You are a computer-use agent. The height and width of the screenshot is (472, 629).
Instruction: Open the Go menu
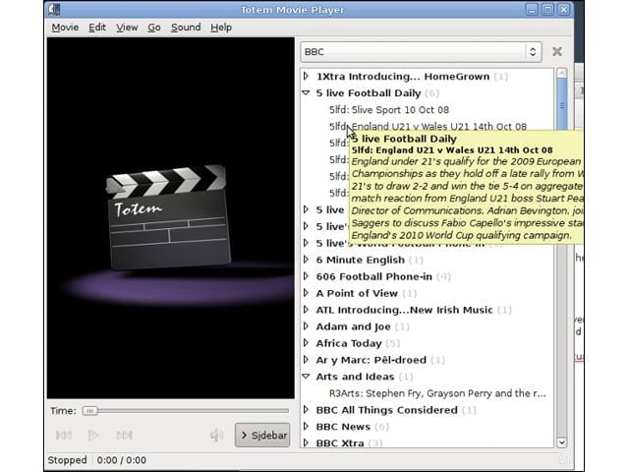(x=154, y=28)
